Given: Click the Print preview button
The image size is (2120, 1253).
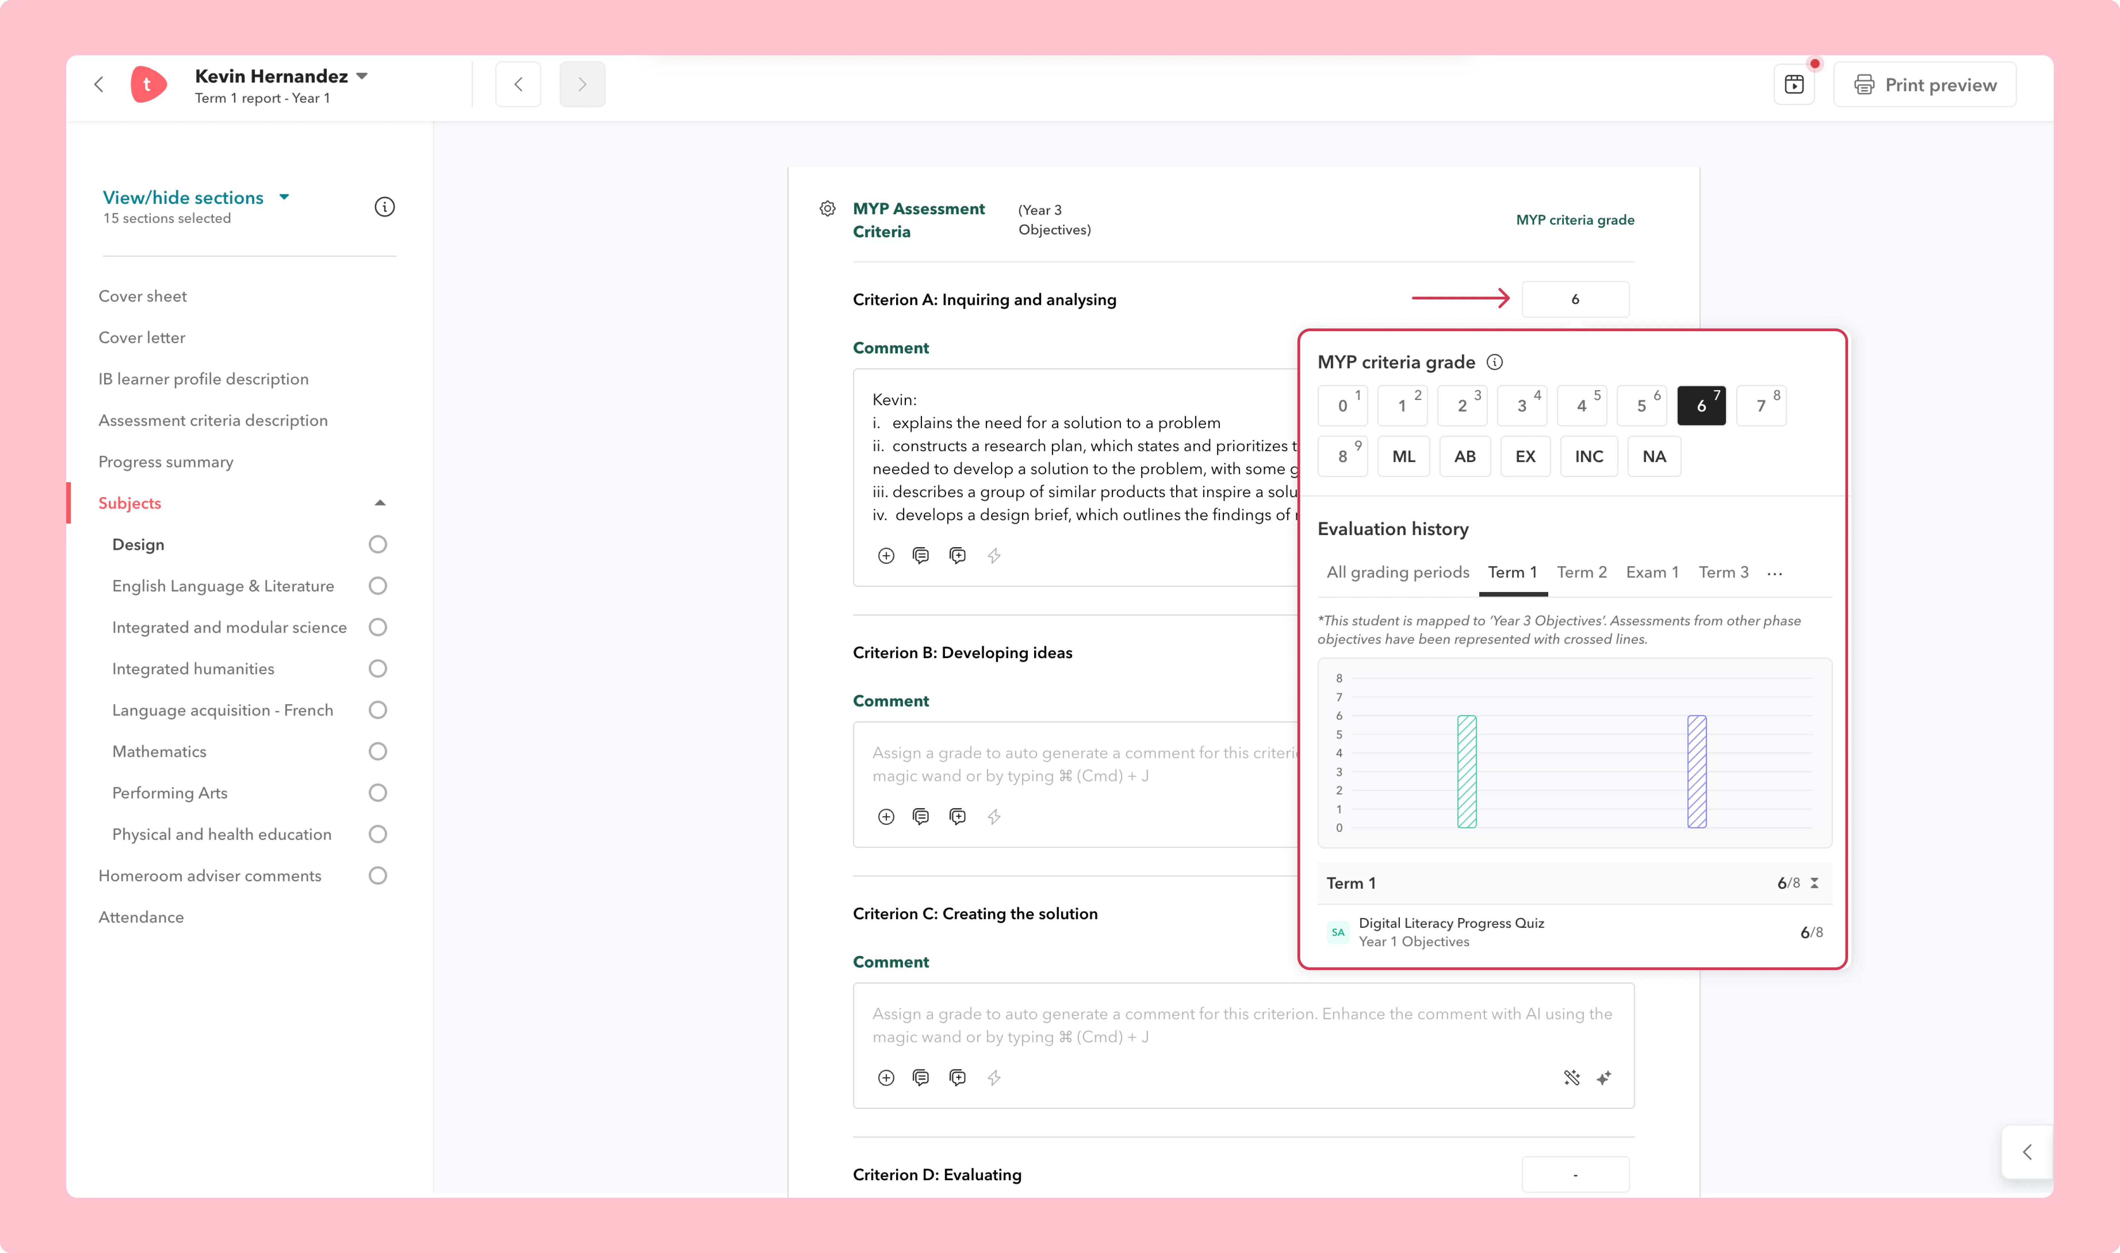Looking at the screenshot, I should [1925, 85].
